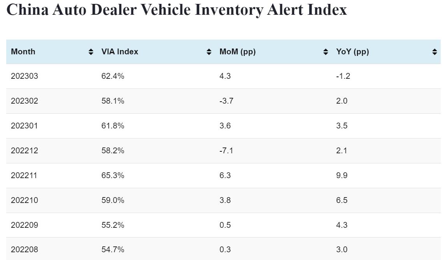Select the Month column header label
The height and width of the screenshot is (260, 445).
[23, 52]
